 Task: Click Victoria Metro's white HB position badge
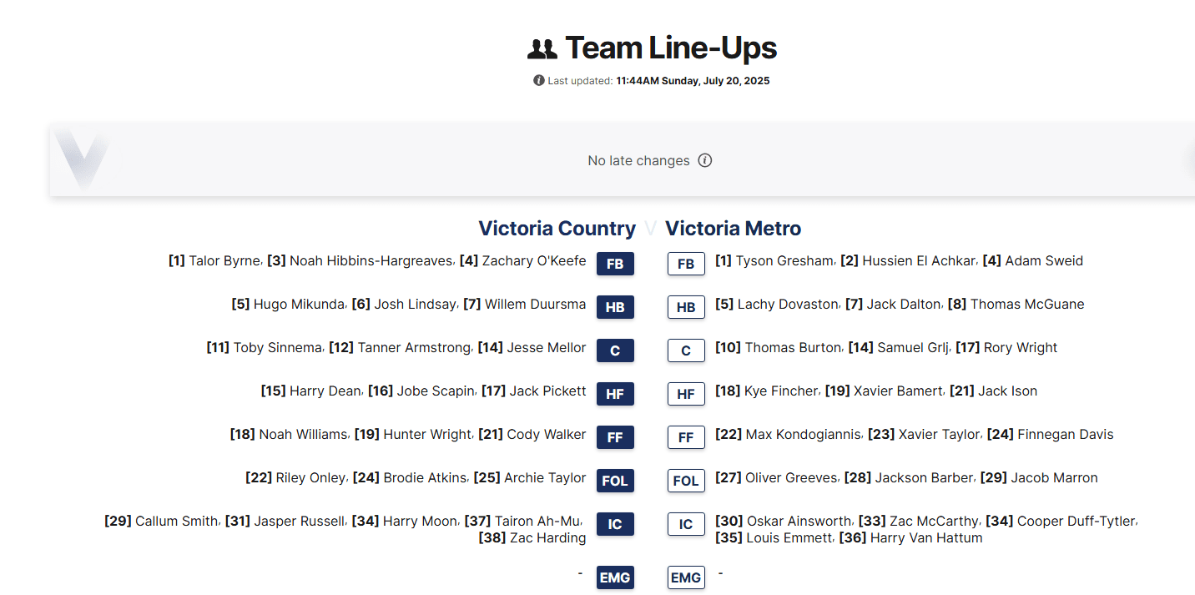pyautogui.click(x=686, y=307)
